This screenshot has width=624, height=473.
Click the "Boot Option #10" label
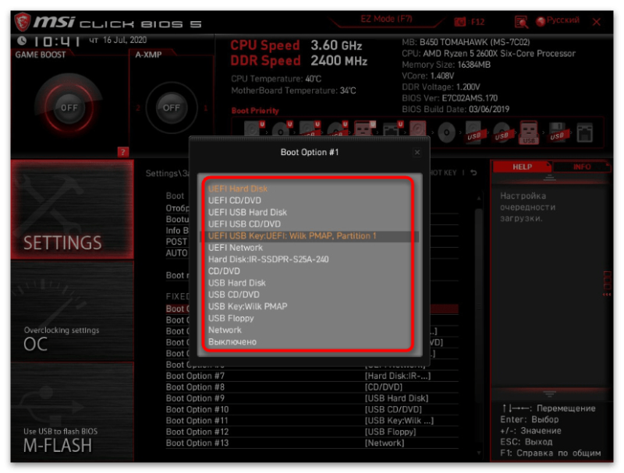tap(197, 409)
